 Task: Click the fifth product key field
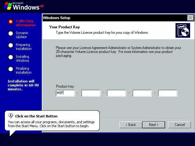click(x=168, y=93)
